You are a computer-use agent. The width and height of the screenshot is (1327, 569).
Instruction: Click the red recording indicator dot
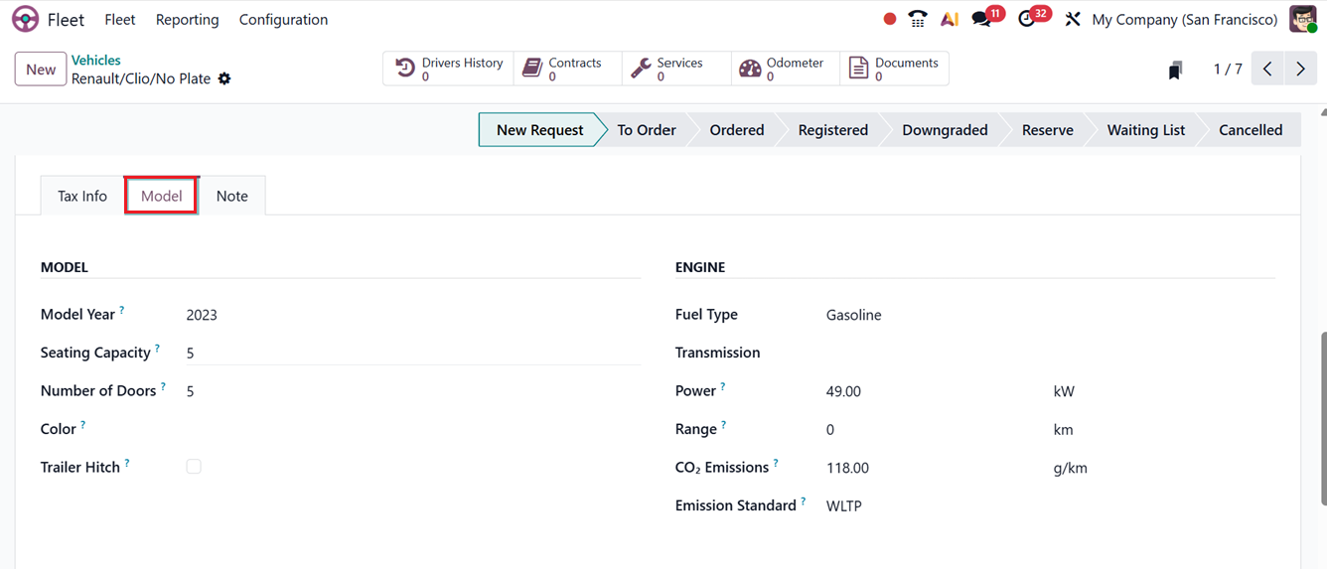pos(890,19)
